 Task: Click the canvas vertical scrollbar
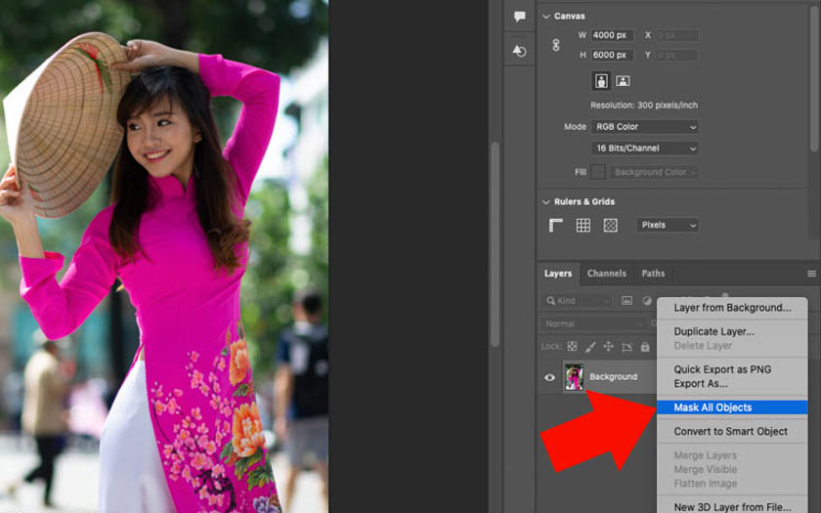495,243
